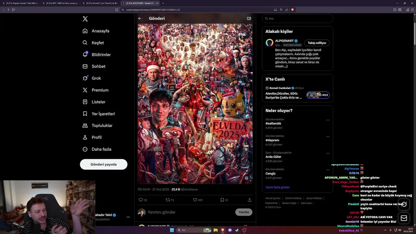Open OBS from the taskbar
Screen dimensions: 416x234
point(244,230)
